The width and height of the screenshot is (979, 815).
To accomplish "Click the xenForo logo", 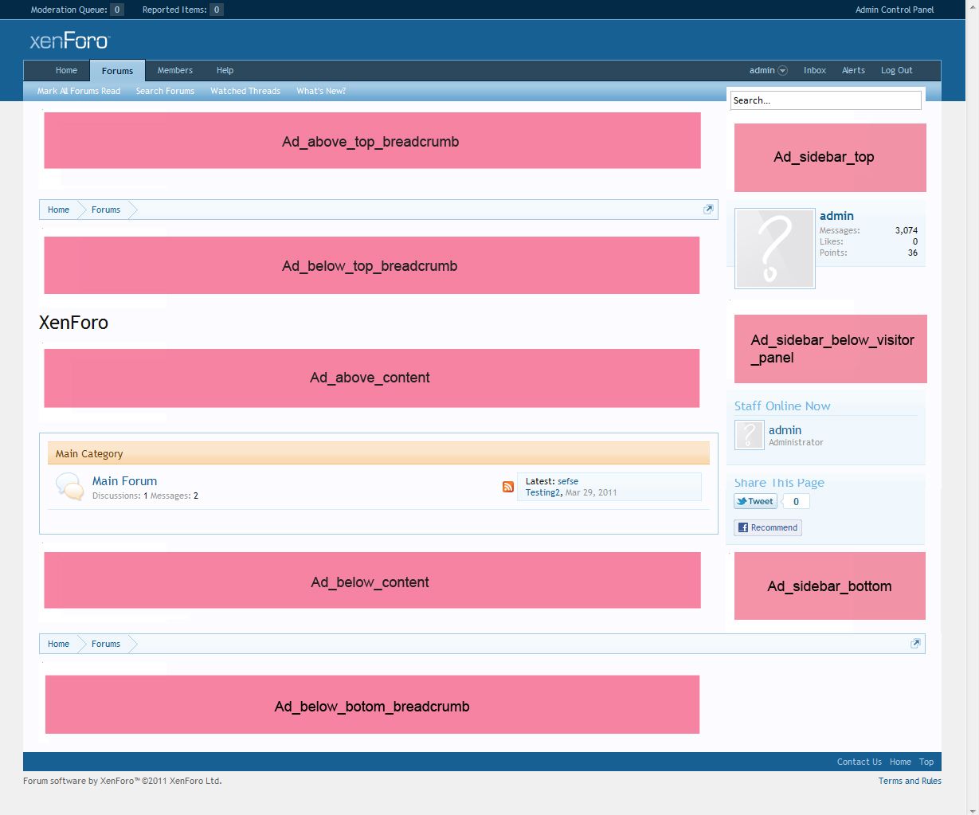I will 69,41.
